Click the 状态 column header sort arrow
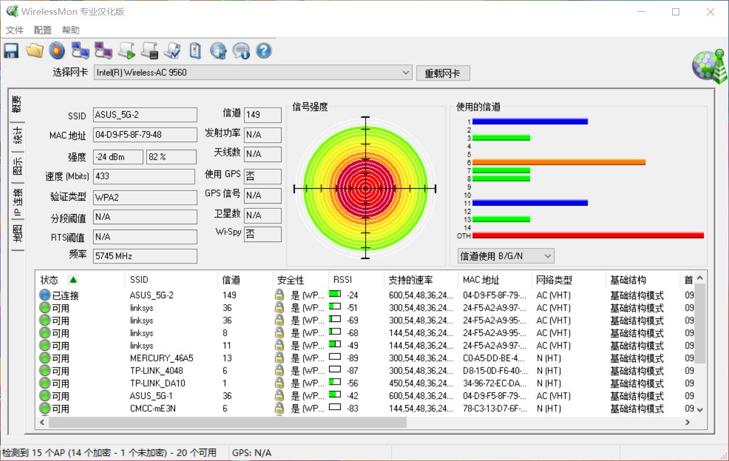Viewport: 729px width, 461px height. coord(73,280)
